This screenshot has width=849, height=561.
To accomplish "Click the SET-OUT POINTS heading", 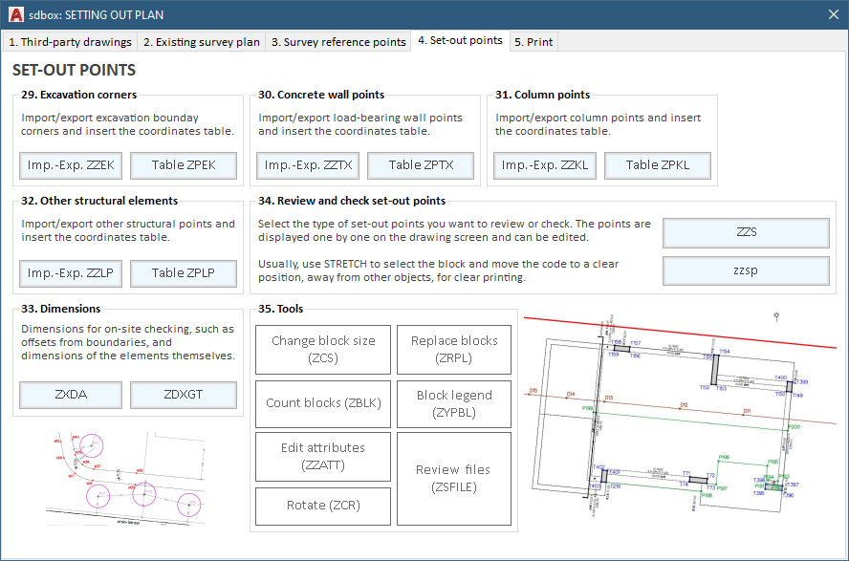I will click(x=75, y=71).
